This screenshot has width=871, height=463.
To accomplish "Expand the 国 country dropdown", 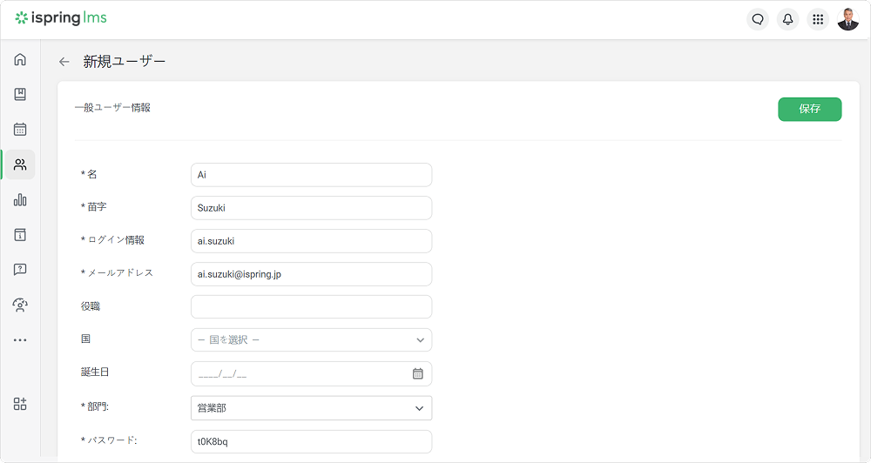I will point(311,340).
